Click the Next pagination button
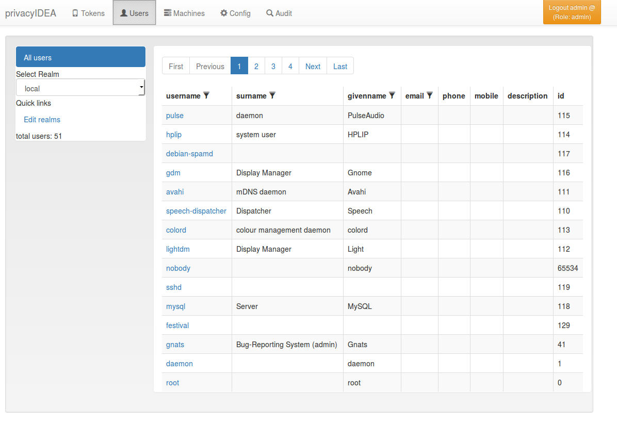This screenshot has height=439, width=617. coord(313,66)
